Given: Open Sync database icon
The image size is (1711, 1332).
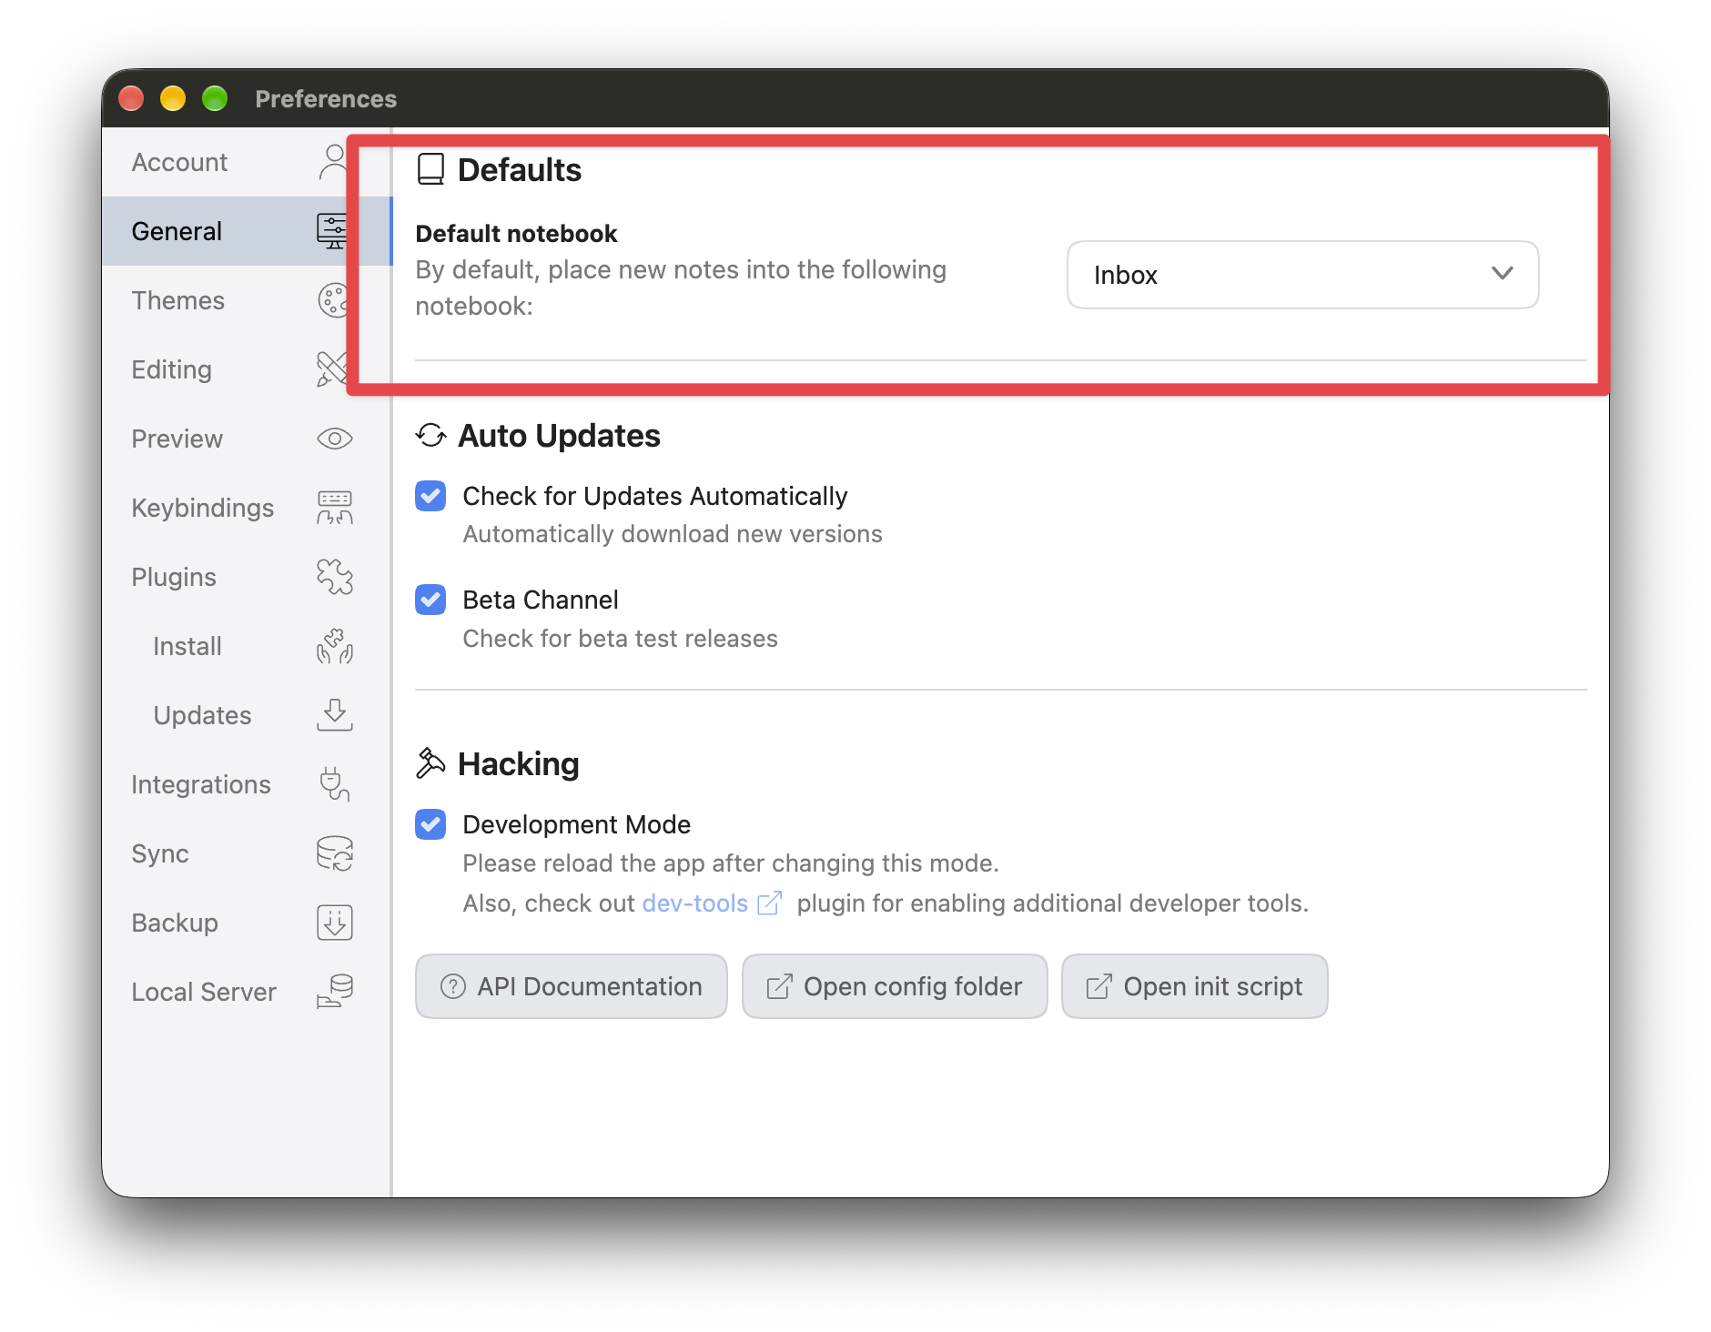Looking at the screenshot, I should coord(335,853).
